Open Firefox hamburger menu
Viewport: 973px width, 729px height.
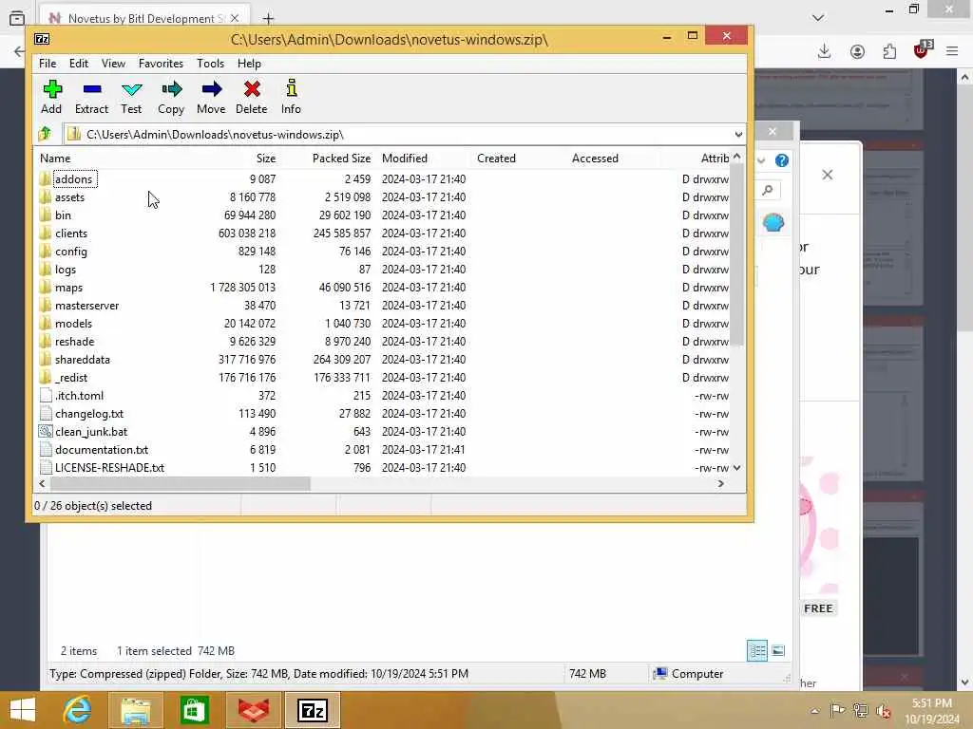(x=952, y=51)
